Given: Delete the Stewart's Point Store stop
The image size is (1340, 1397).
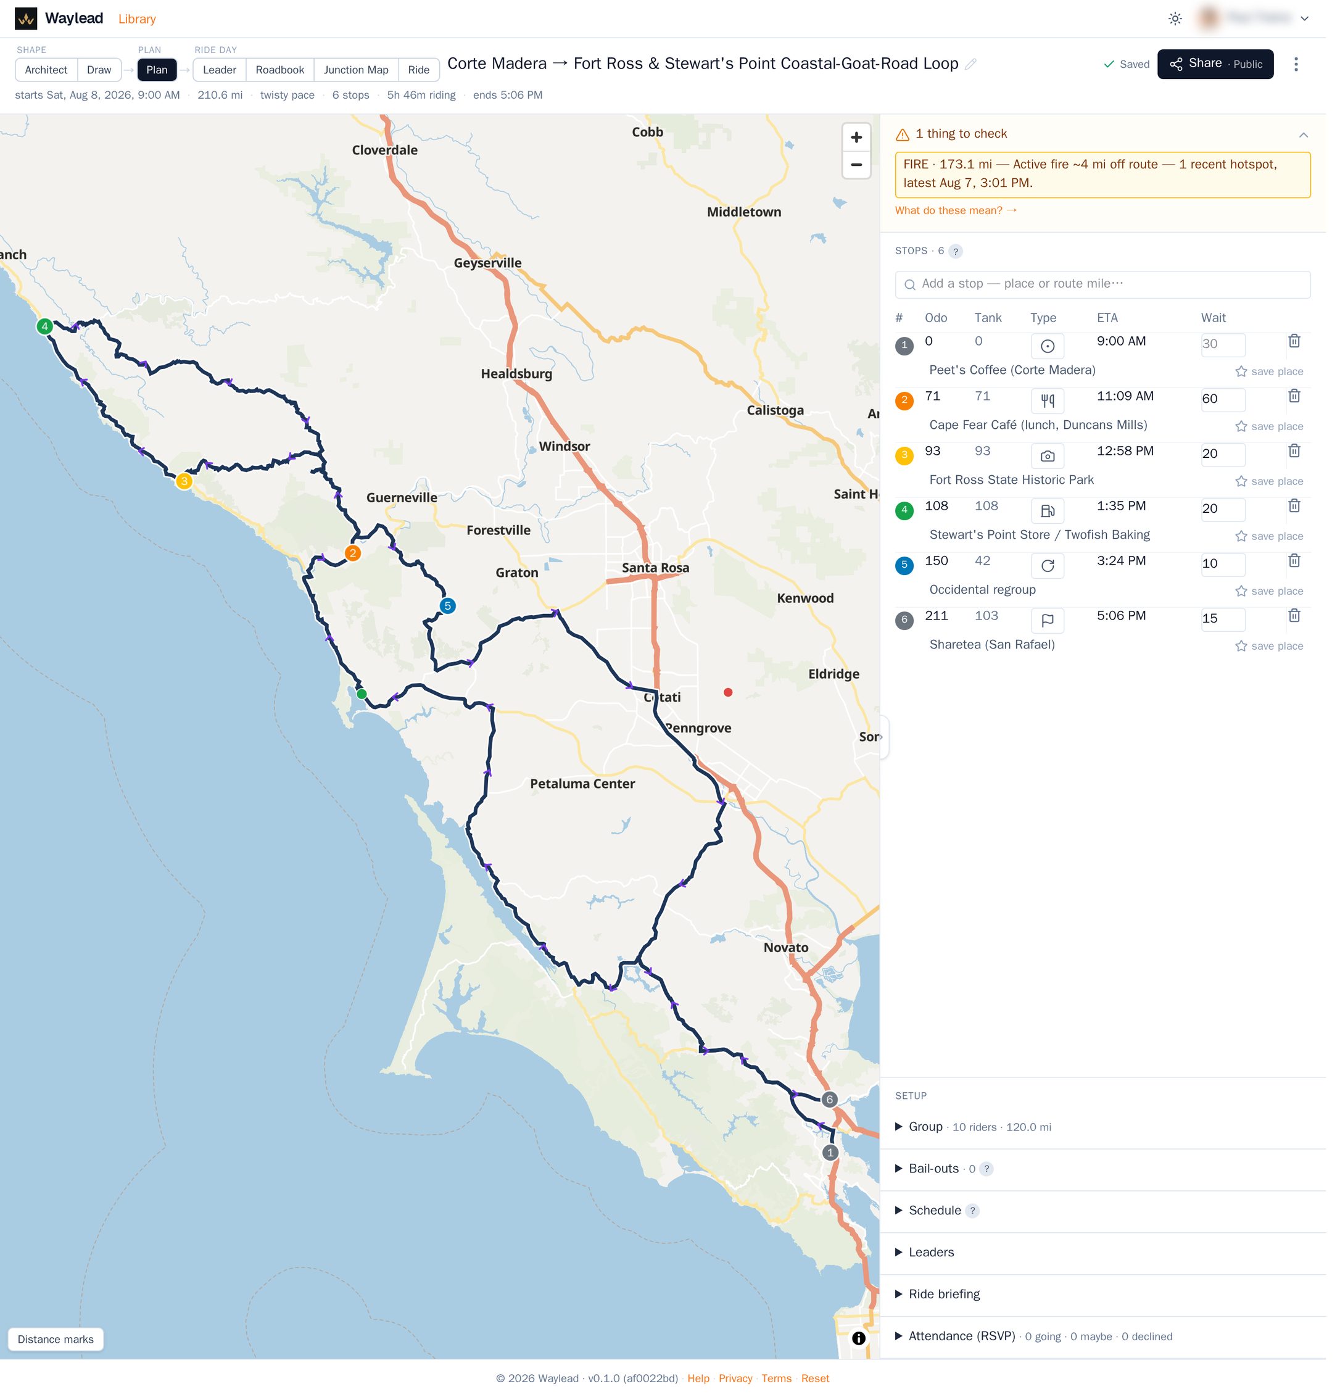Looking at the screenshot, I should pyautogui.click(x=1294, y=506).
